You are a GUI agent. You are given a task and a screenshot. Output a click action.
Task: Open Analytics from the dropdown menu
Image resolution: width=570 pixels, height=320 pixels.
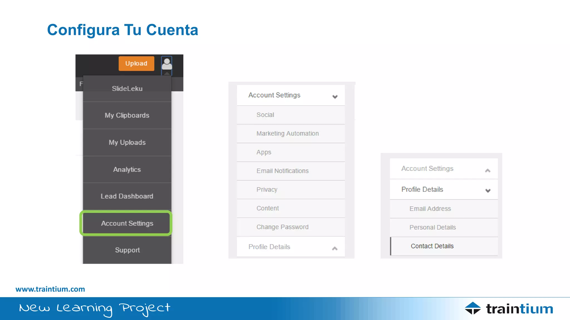tap(127, 169)
